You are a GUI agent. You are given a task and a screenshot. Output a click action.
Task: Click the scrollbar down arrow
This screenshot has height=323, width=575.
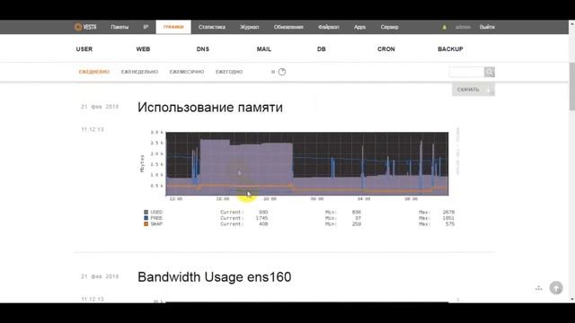(571, 300)
